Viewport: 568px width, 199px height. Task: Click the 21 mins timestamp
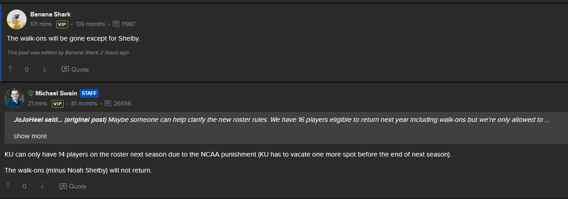38,104
